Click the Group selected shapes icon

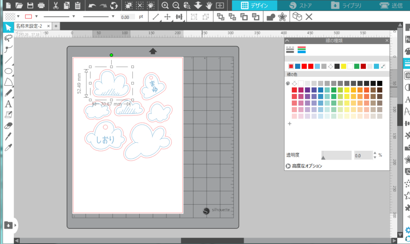[x=194, y=17]
